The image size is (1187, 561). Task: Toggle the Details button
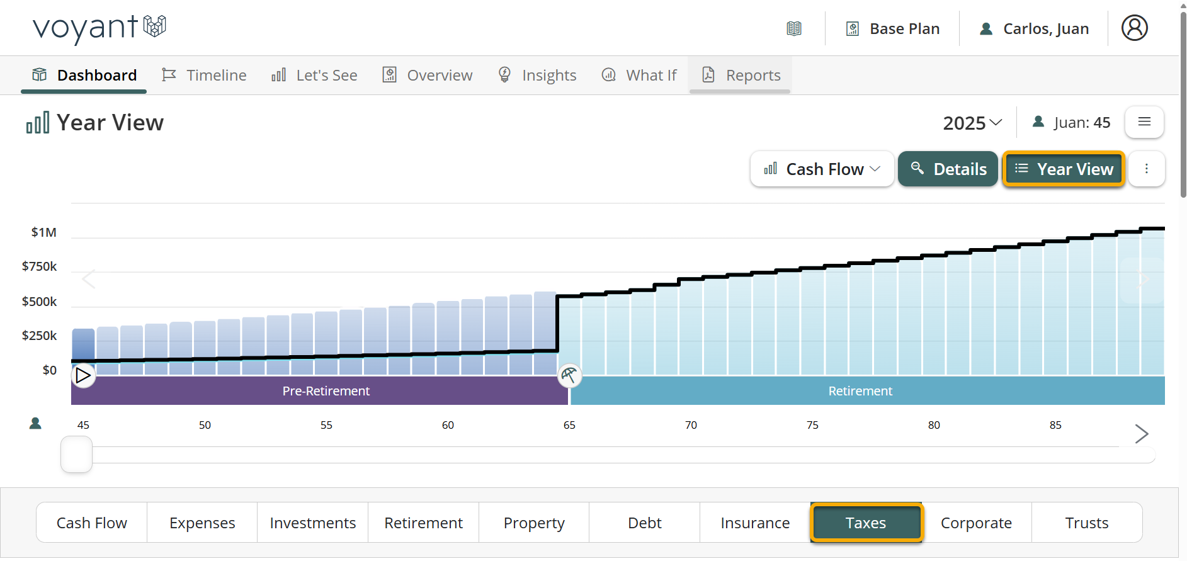948,169
